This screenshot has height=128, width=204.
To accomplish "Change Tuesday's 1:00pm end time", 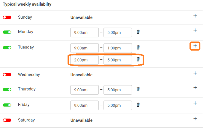I will (x=118, y=48).
